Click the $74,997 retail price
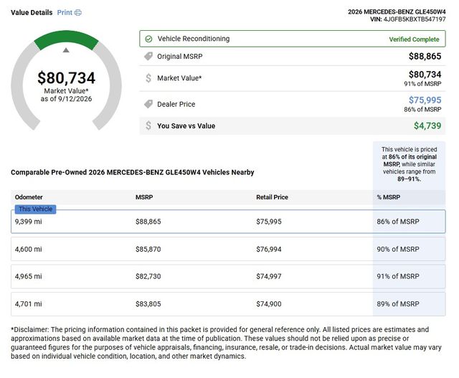The height and width of the screenshot is (378, 459). pyautogui.click(x=269, y=276)
